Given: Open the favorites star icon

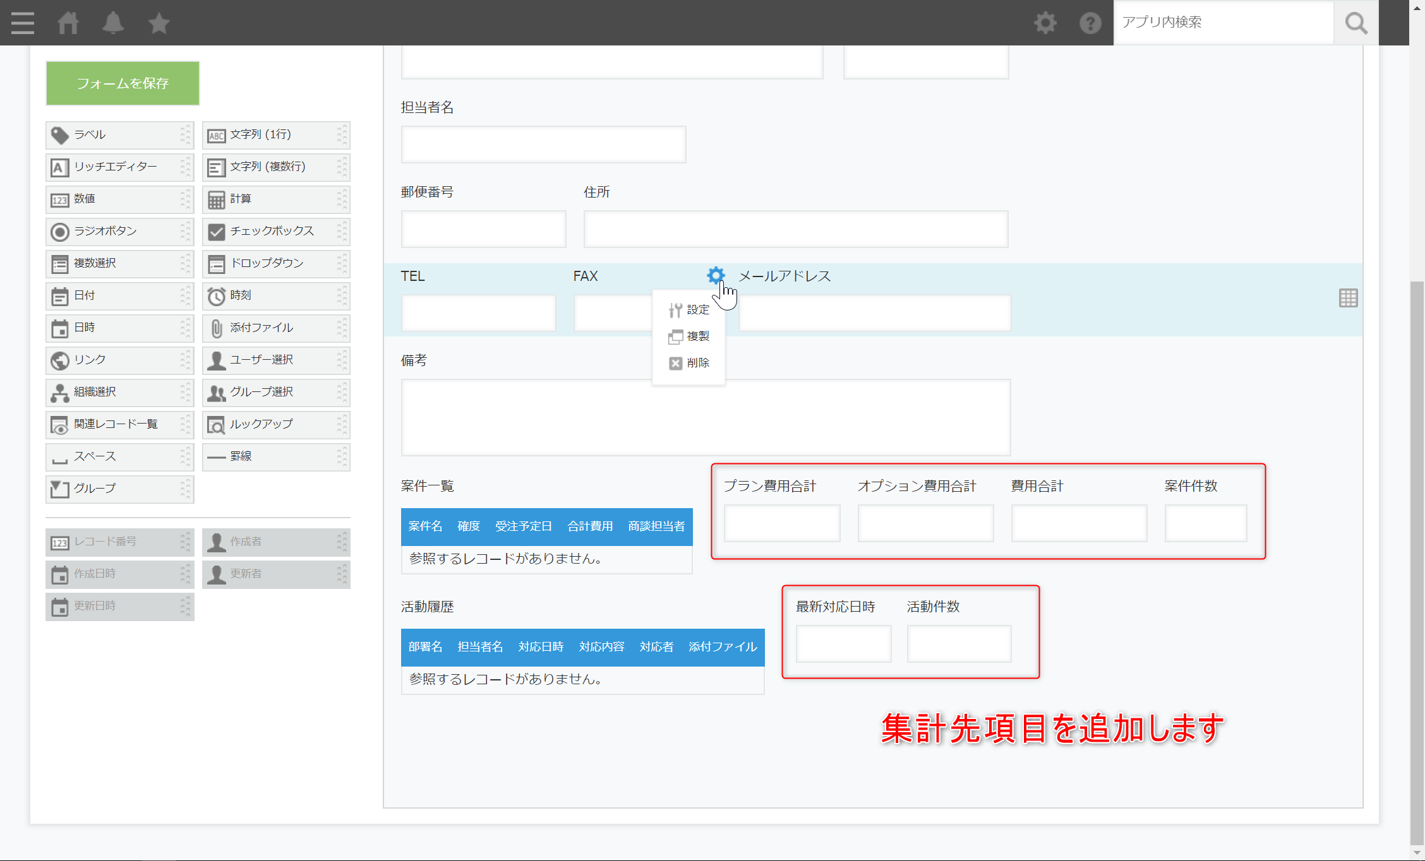Looking at the screenshot, I should point(159,23).
